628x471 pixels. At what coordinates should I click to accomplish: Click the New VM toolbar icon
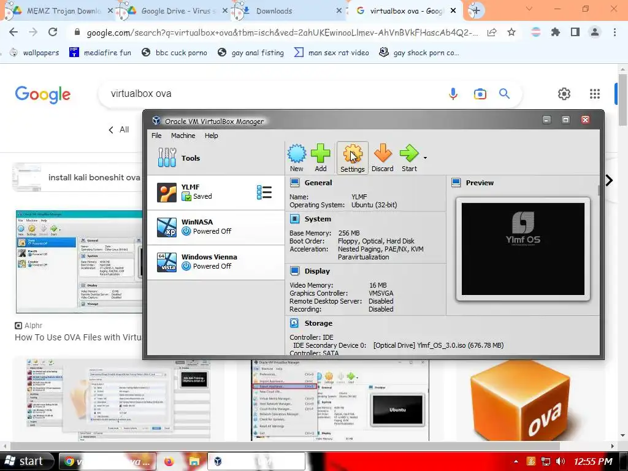pyautogui.click(x=296, y=158)
